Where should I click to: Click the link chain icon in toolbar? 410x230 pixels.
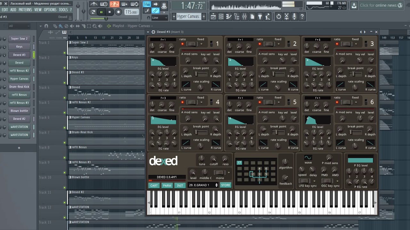click(155, 11)
